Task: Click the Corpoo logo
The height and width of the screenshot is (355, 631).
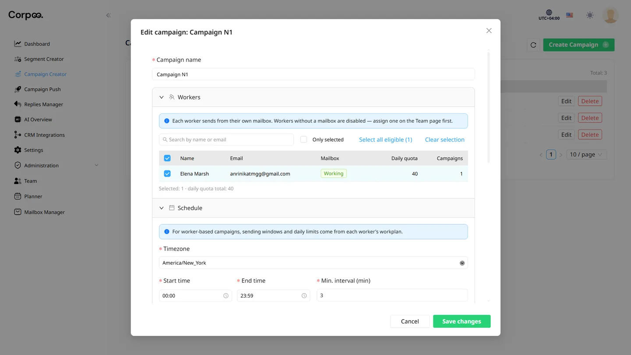Action: tap(26, 15)
